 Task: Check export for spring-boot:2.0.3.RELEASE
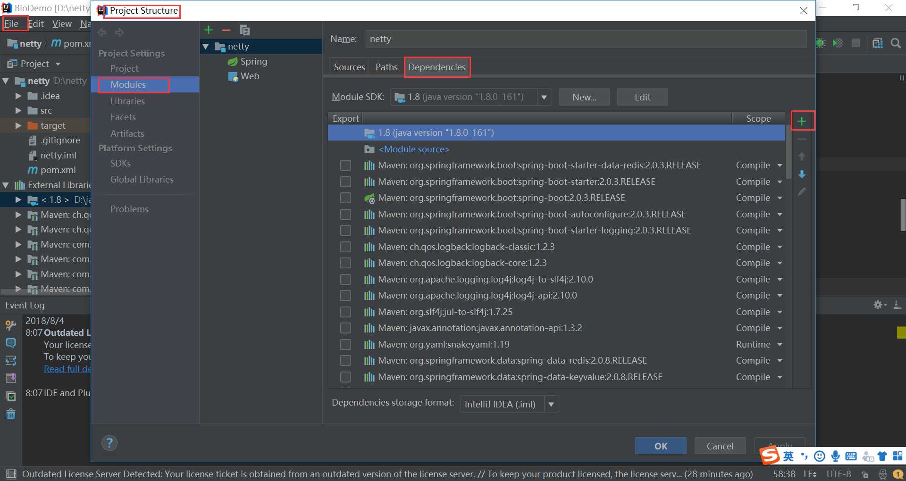(x=345, y=198)
